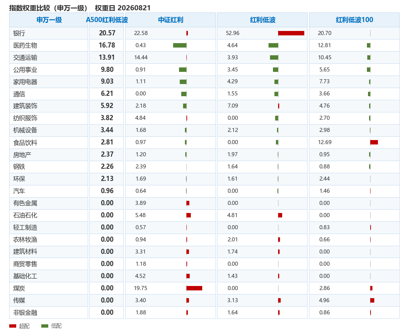Click the red 食品饮料 bar under 红利低波100

[374, 142]
